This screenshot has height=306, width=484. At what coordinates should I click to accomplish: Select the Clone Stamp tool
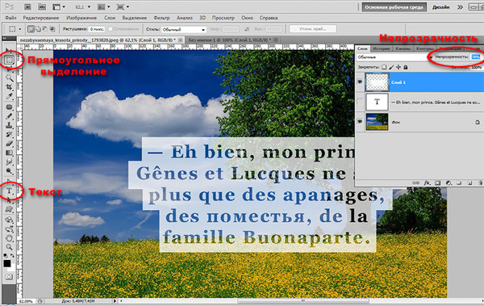pyautogui.click(x=9, y=125)
